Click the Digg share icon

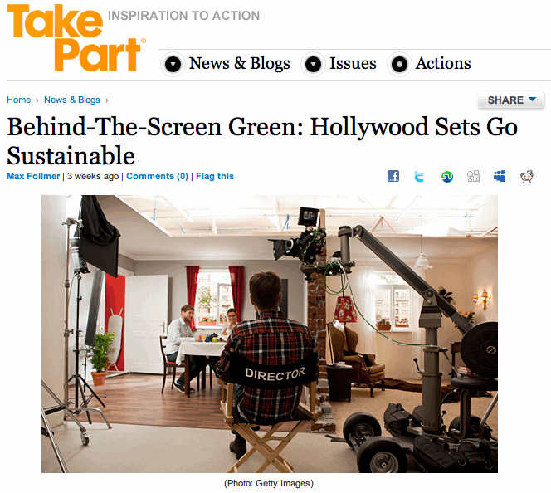click(x=473, y=176)
